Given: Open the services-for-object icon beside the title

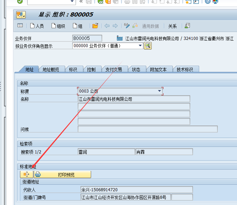Looking at the screenshot, I should [x=21, y=15].
